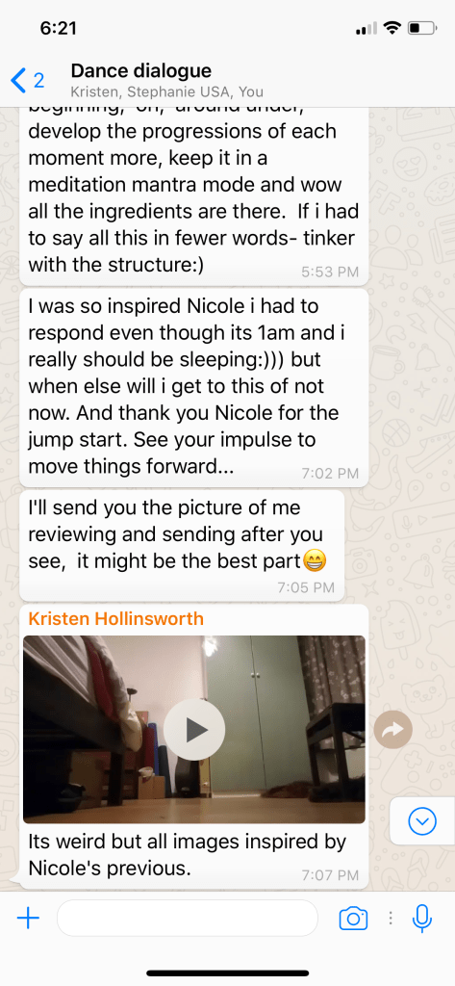Tap the group participants subtitle line
The width and height of the screenshot is (455, 986).
point(166,91)
